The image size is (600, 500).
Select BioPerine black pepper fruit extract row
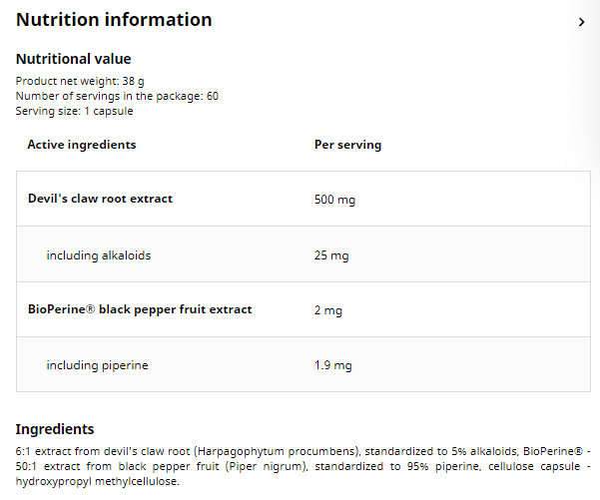click(140, 309)
